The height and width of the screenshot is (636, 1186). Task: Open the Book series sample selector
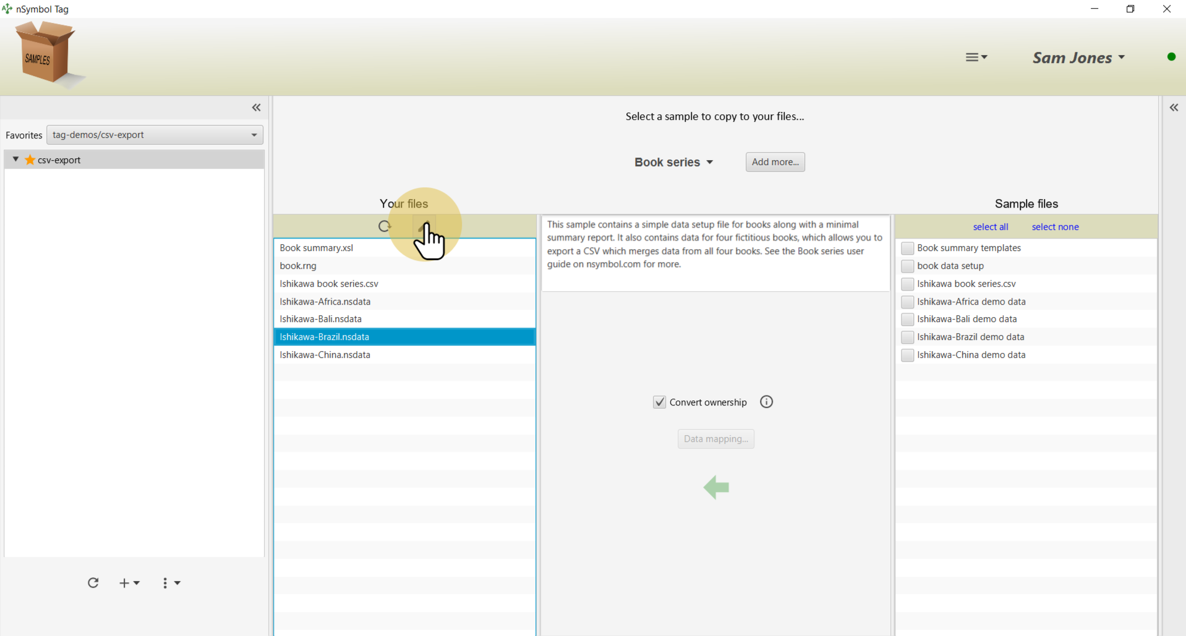tap(673, 162)
